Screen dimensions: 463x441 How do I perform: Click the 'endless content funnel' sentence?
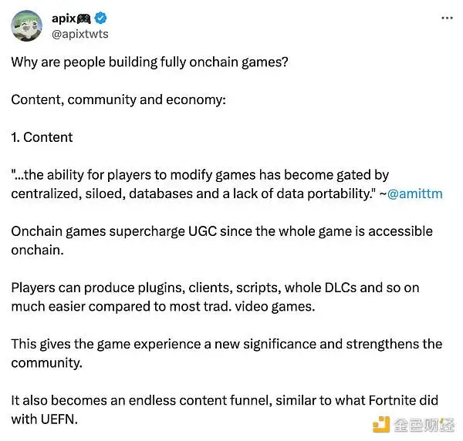[x=225, y=409]
